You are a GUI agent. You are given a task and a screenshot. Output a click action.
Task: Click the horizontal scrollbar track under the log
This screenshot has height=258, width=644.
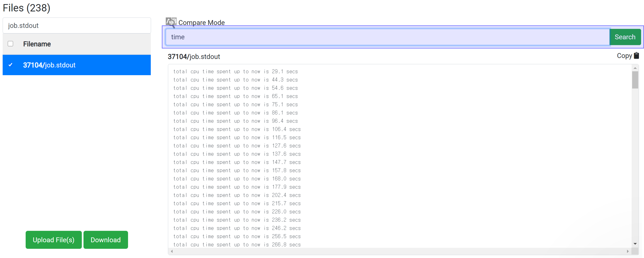400,251
